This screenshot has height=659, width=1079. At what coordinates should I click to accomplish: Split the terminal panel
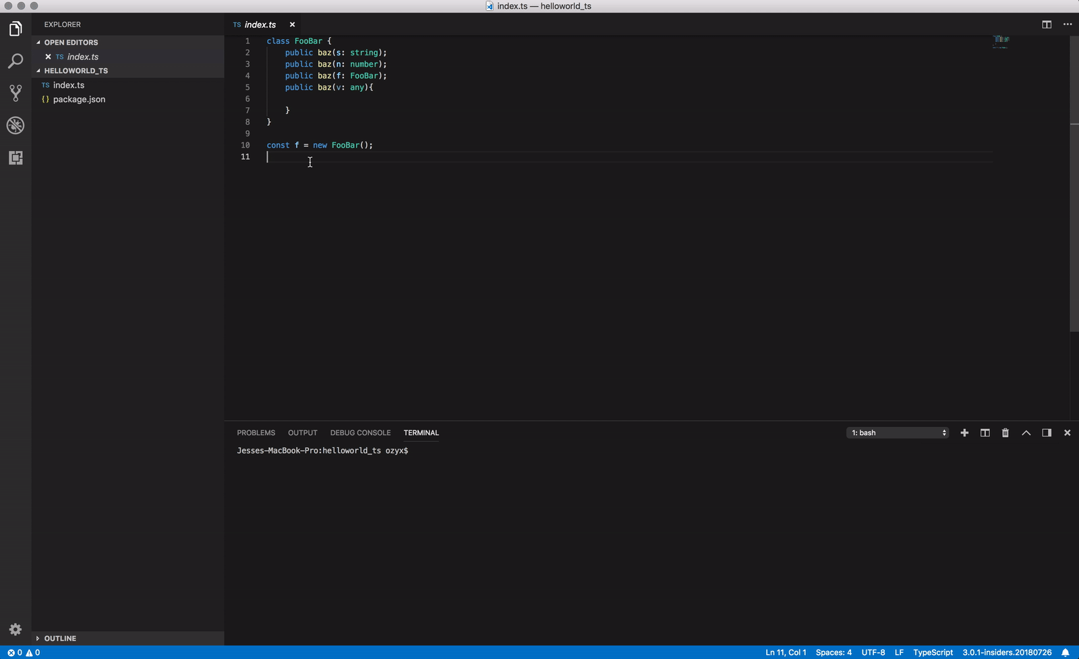pos(985,433)
